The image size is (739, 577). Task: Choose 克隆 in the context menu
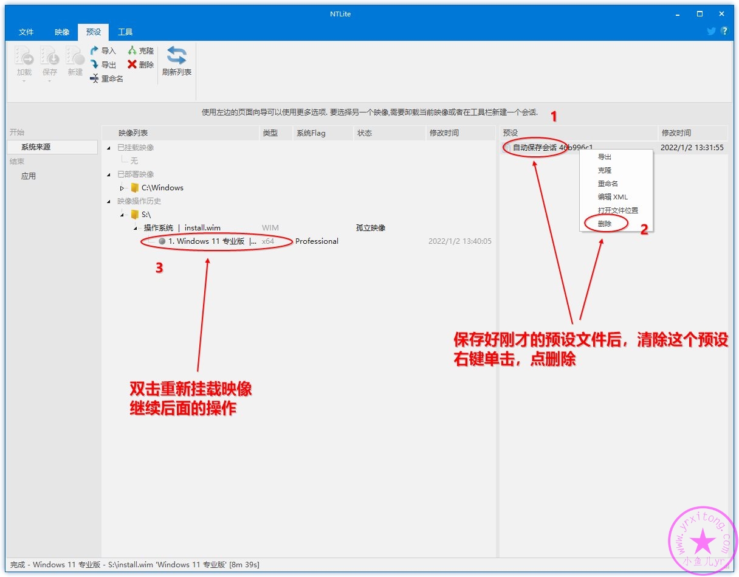click(605, 170)
